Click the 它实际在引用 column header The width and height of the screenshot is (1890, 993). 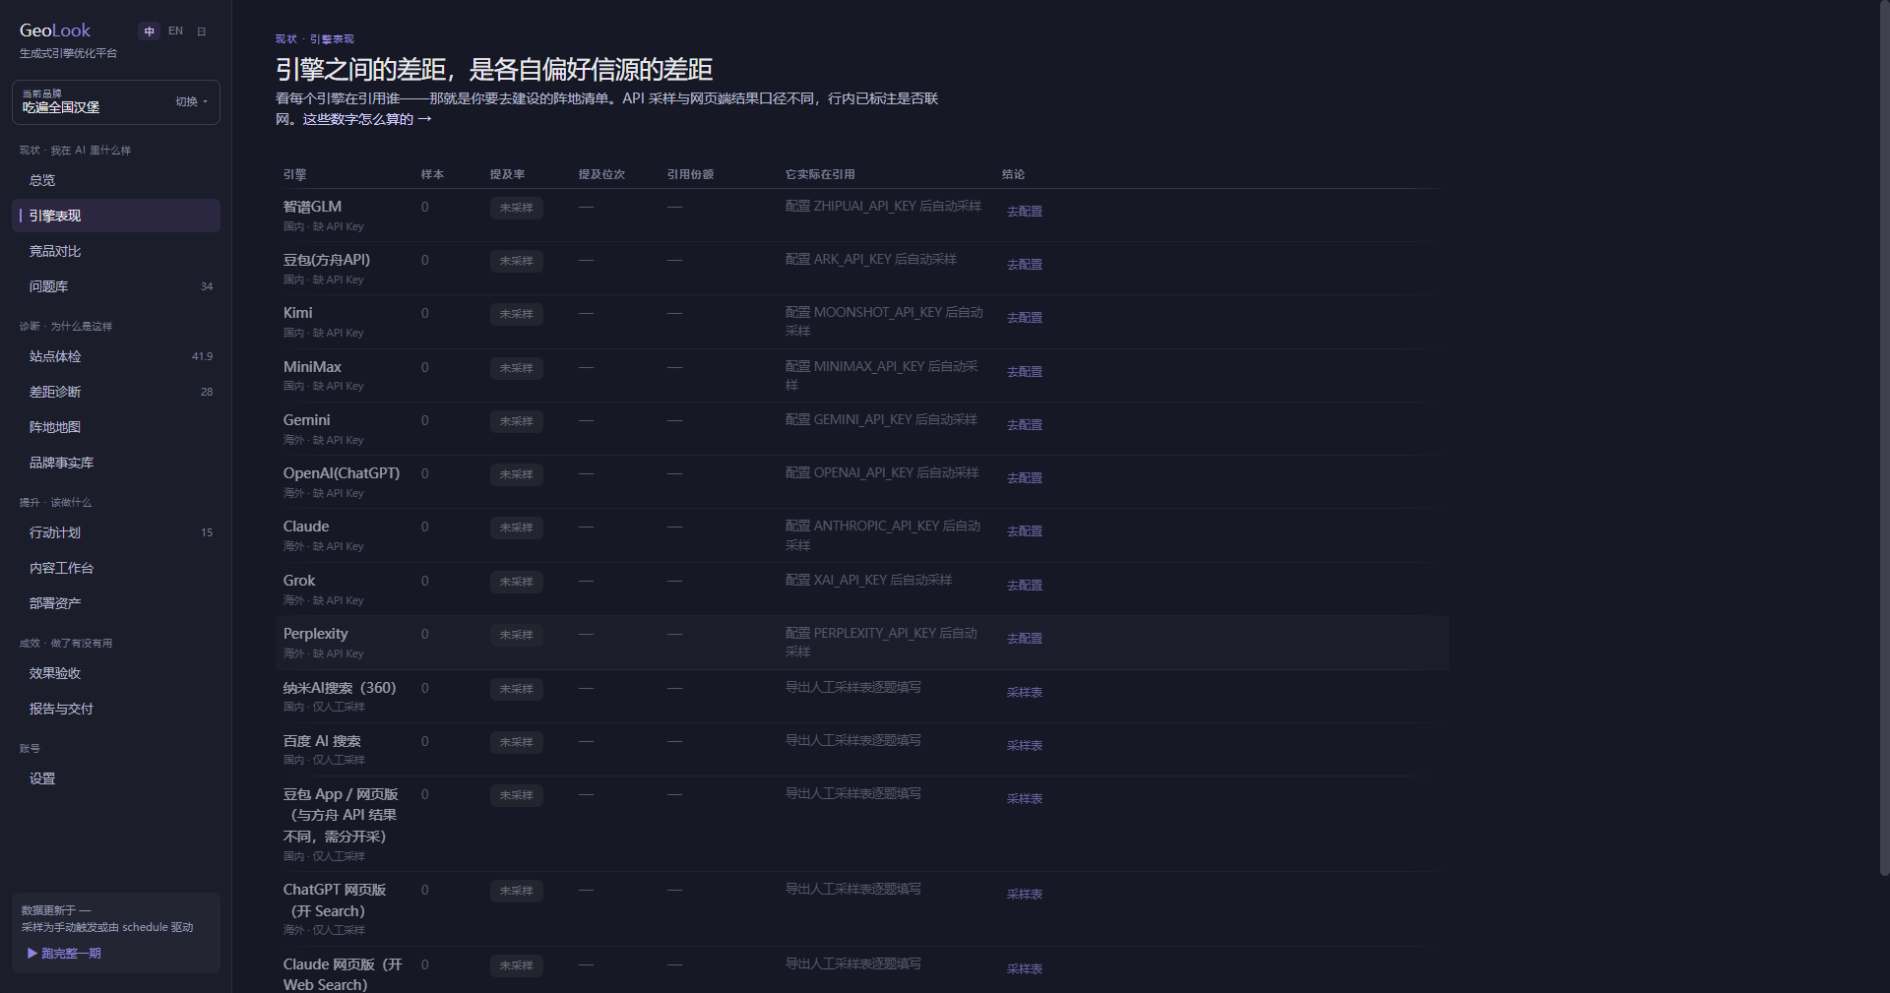click(820, 174)
